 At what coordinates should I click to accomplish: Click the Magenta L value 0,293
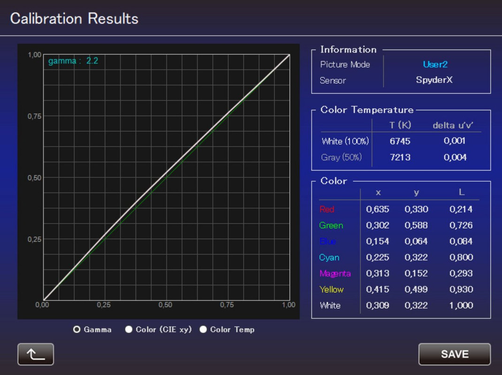pyautogui.click(x=461, y=273)
